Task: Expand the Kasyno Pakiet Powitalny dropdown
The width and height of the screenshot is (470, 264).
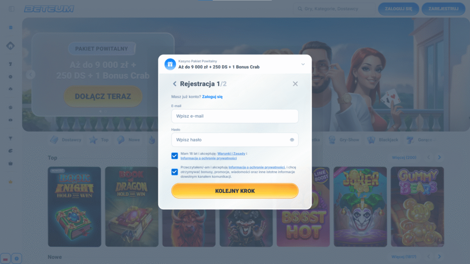Action: [x=303, y=64]
